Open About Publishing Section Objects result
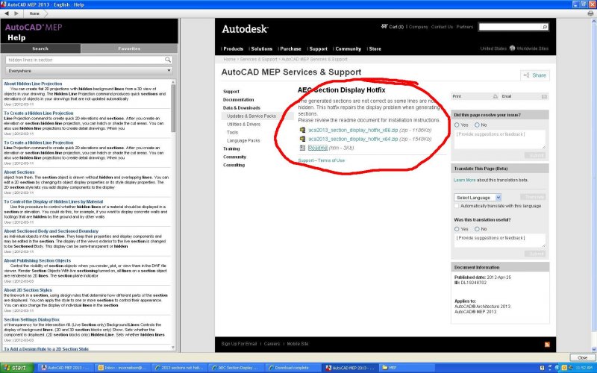The height and width of the screenshot is (373, 597). pos(37,260)
